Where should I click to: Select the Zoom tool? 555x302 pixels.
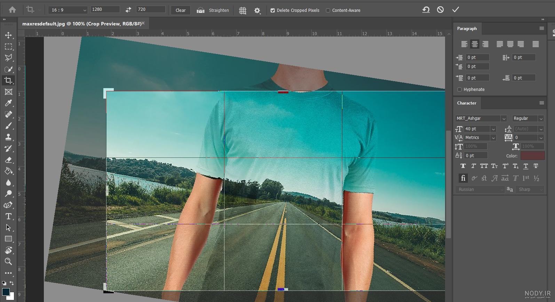8,262
